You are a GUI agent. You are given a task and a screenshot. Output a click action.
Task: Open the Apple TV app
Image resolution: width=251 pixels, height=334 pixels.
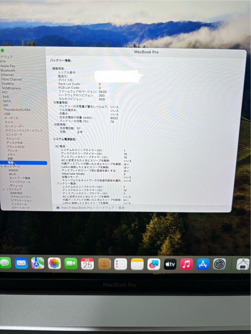click(x=170, y=264)
